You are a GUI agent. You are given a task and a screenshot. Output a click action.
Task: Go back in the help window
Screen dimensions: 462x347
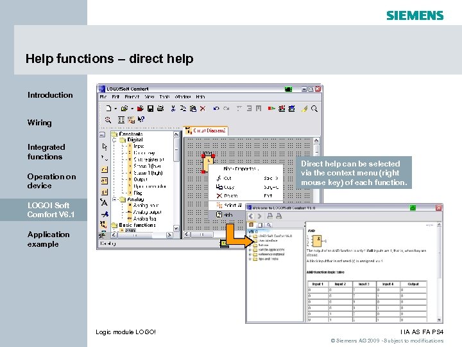coord(251,216)
